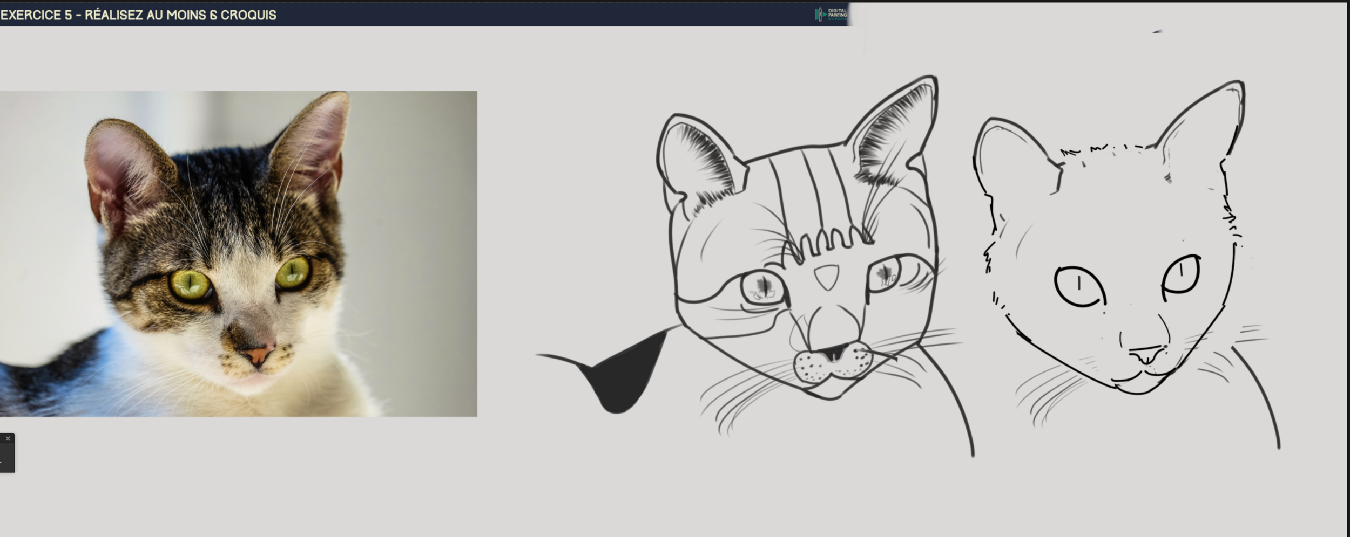Click right eye of the plain cat sketch
The width and height of the screenshot is (1350, 537).
tap(1182, 275)
